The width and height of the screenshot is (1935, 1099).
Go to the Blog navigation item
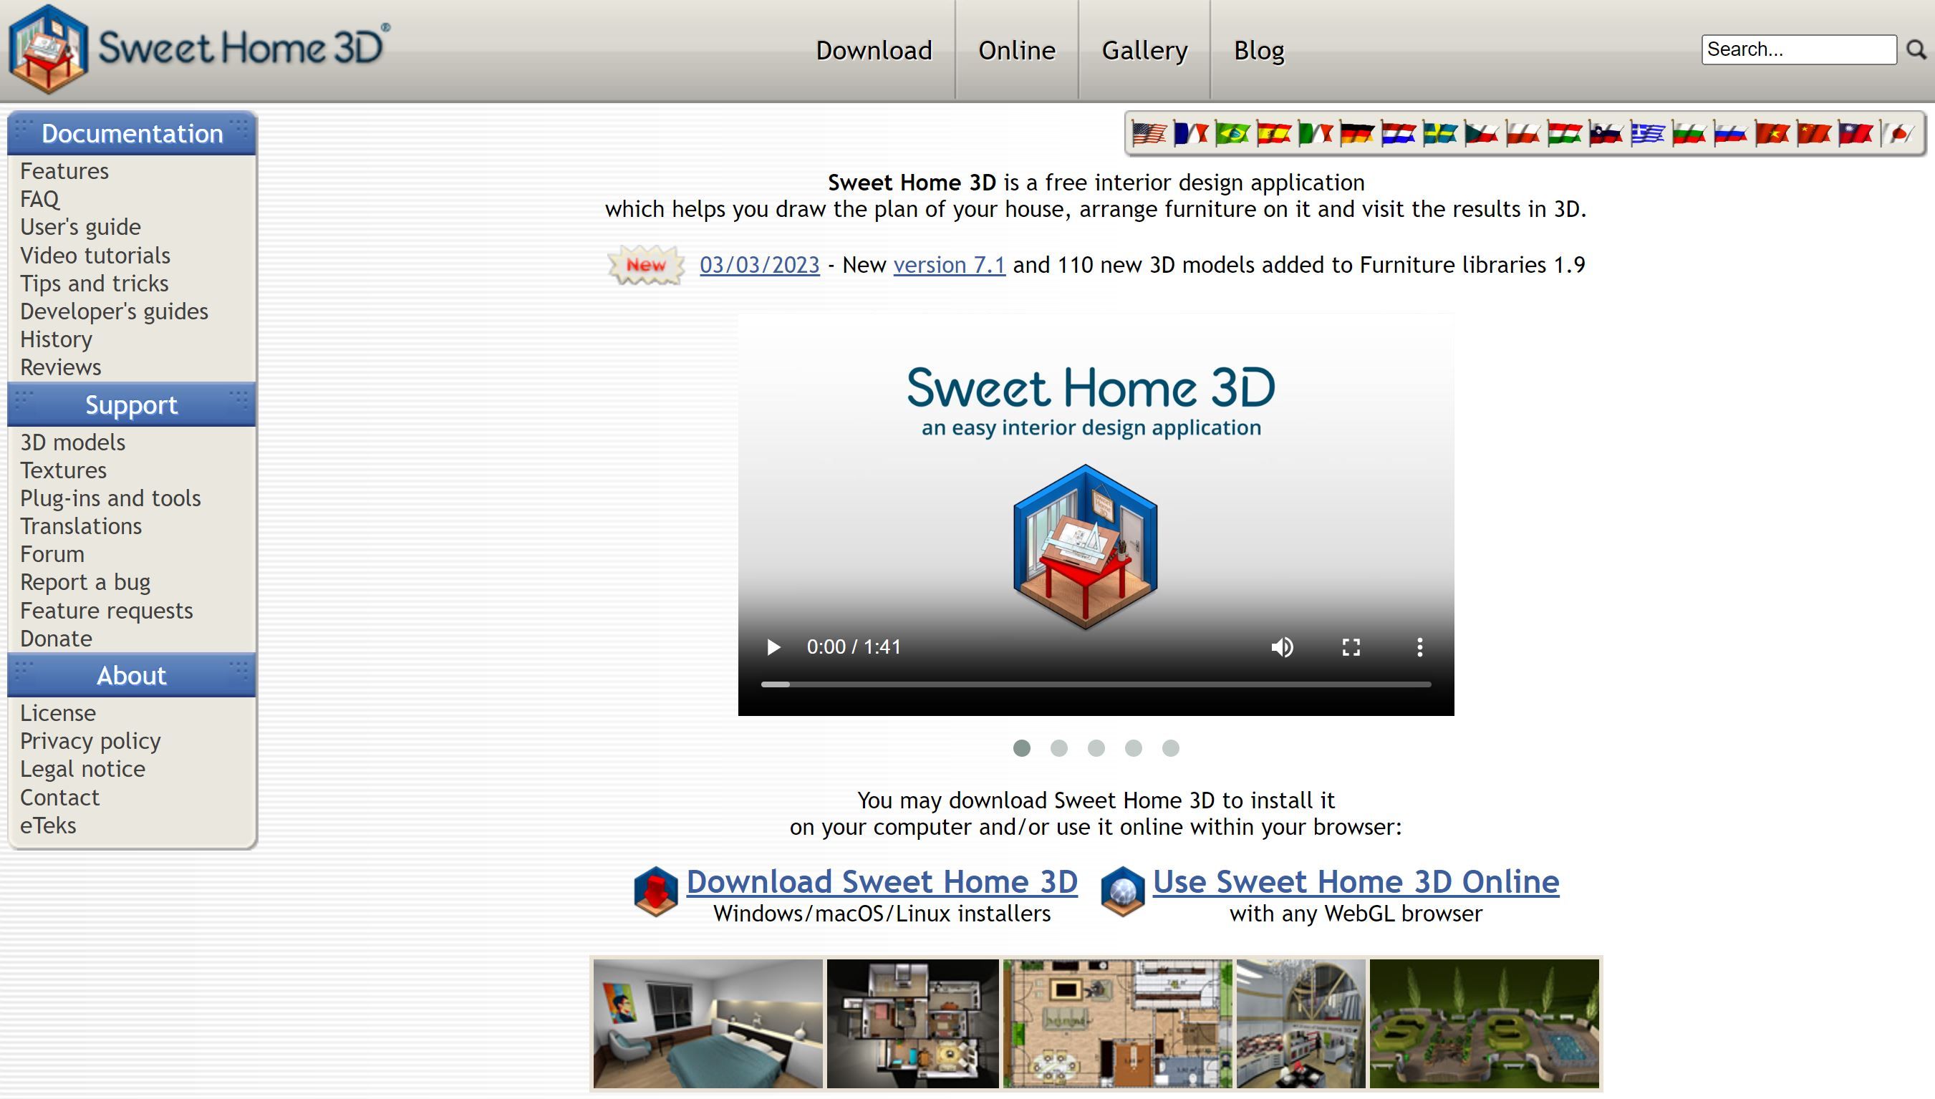point(1258,51)
